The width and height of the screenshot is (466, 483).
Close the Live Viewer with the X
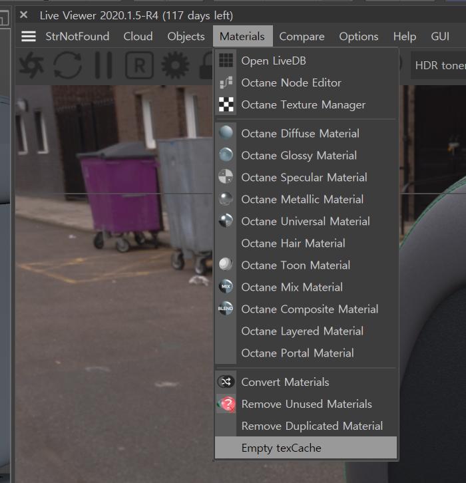coord(23,15)
